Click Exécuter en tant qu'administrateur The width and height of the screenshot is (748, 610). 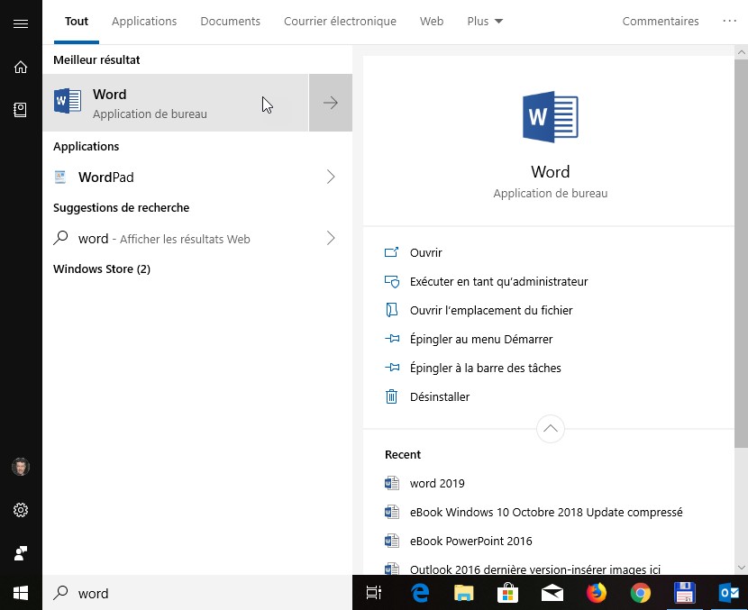pyautogui.click(x=498, y=282)
